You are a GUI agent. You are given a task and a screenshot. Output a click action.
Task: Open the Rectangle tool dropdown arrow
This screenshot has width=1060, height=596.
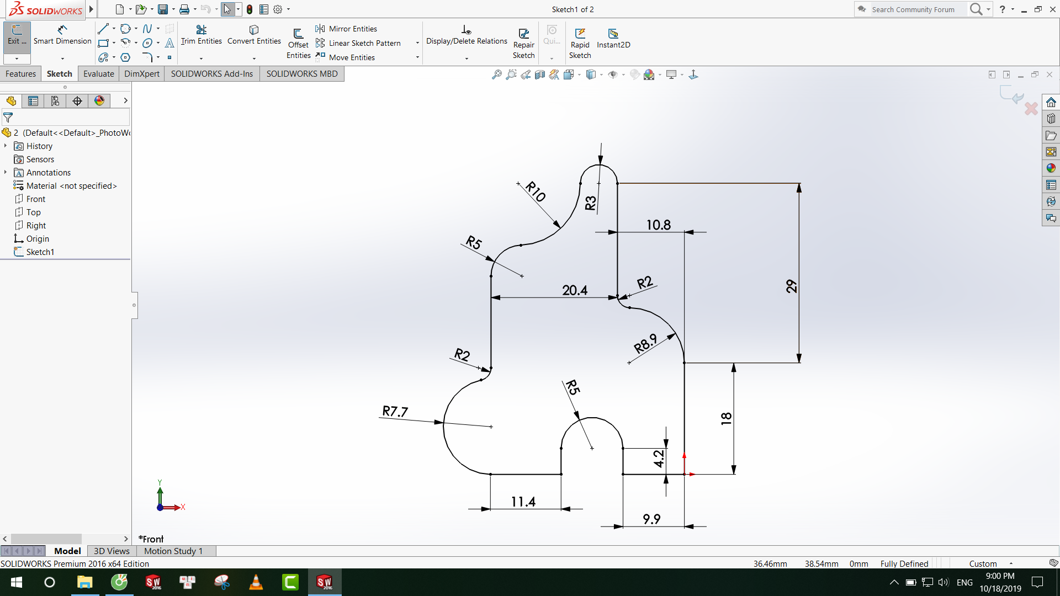tap(114, 43)
